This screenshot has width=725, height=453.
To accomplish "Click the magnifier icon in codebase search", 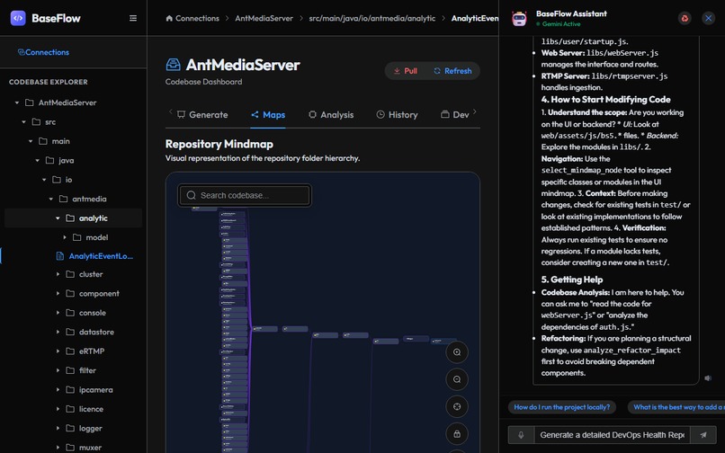I will pos(192,195).
